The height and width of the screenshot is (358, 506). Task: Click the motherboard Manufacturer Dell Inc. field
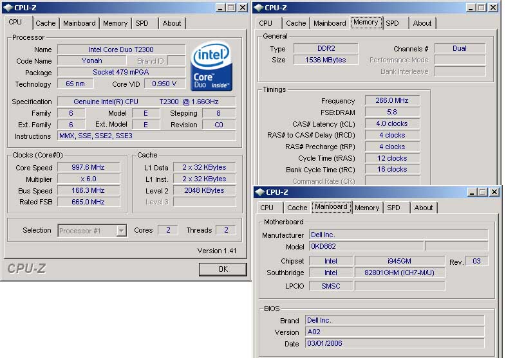coord(398,235)
